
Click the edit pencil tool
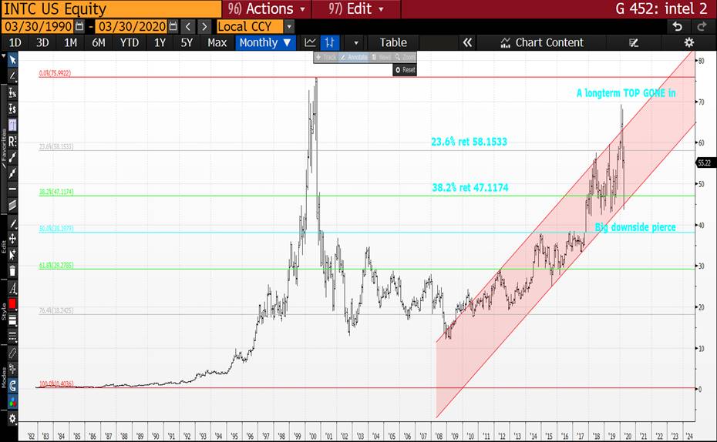pyautogui.click(x=12, y=223)
